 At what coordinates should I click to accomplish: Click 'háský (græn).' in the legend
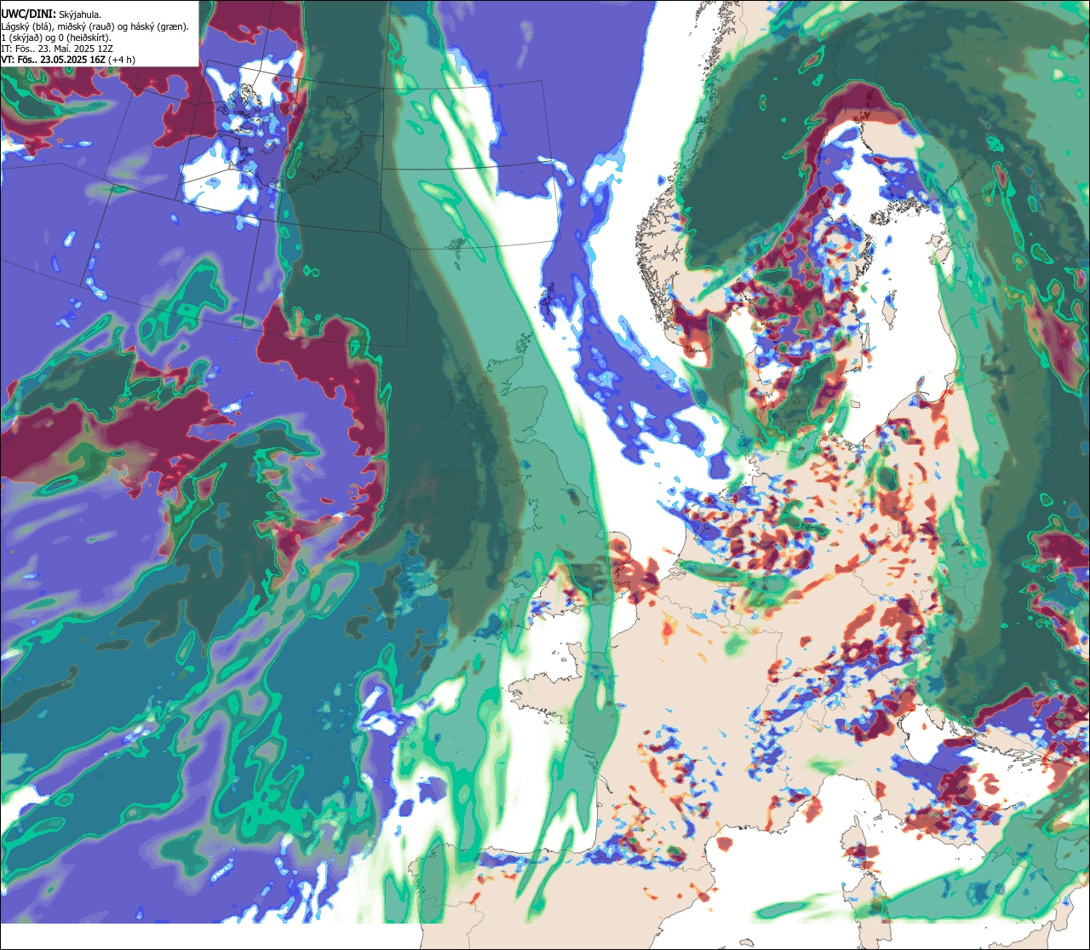coord(159,27)
